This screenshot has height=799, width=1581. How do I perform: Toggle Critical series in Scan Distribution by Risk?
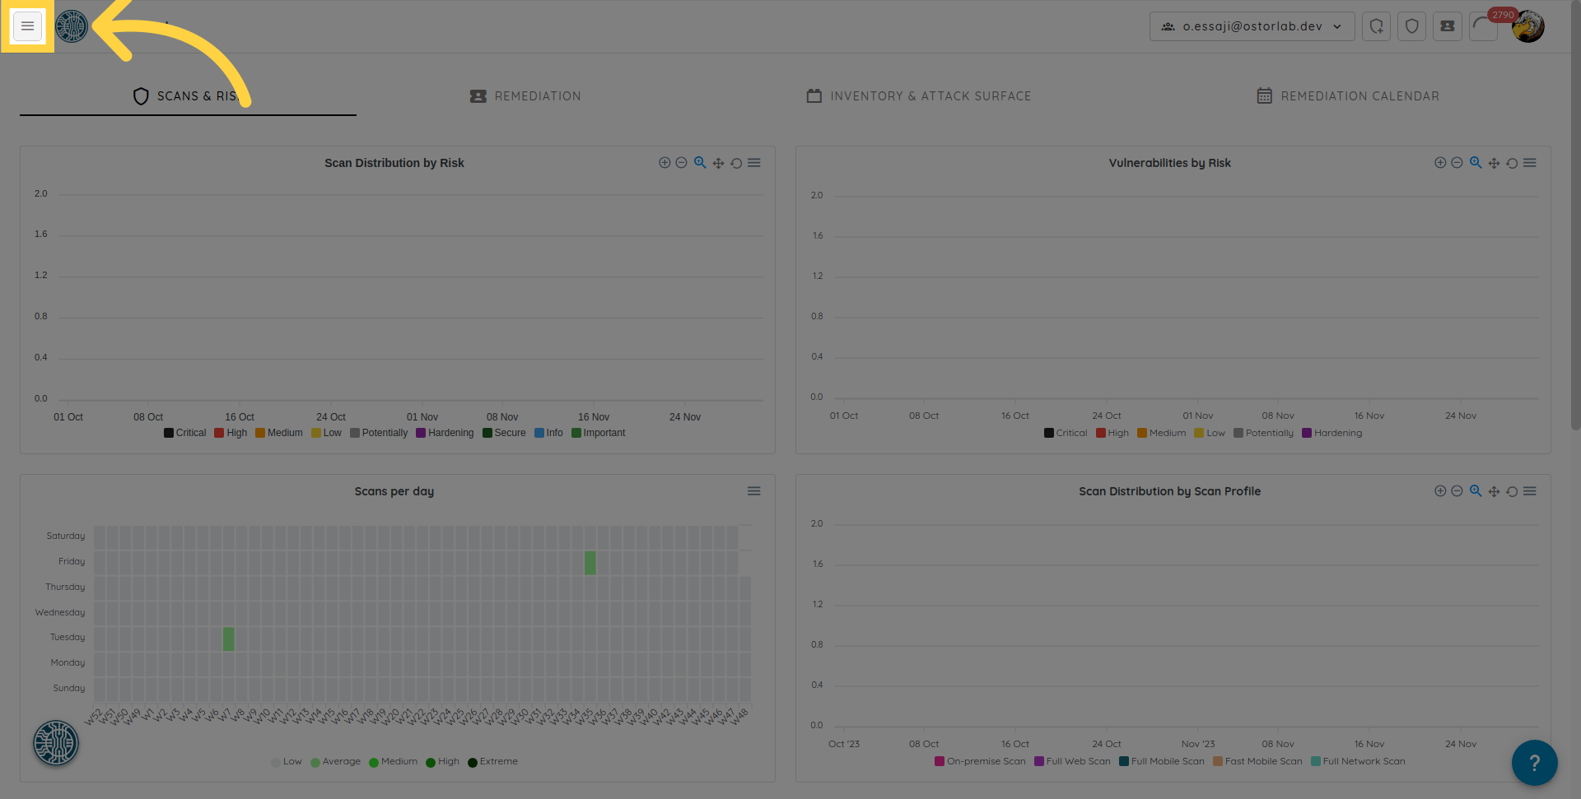[185, 433]
